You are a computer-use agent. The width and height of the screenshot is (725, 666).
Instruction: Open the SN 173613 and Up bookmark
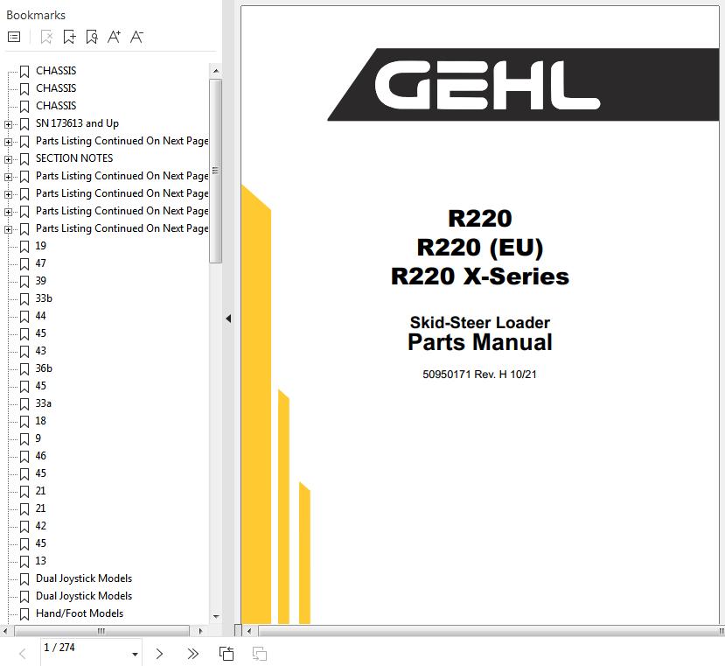click(x=77, y=123)
